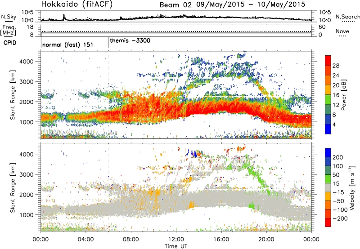Click the 'Freq. [MHz]' axis label
Screen dimensions: 360x249
coord(8,30)
